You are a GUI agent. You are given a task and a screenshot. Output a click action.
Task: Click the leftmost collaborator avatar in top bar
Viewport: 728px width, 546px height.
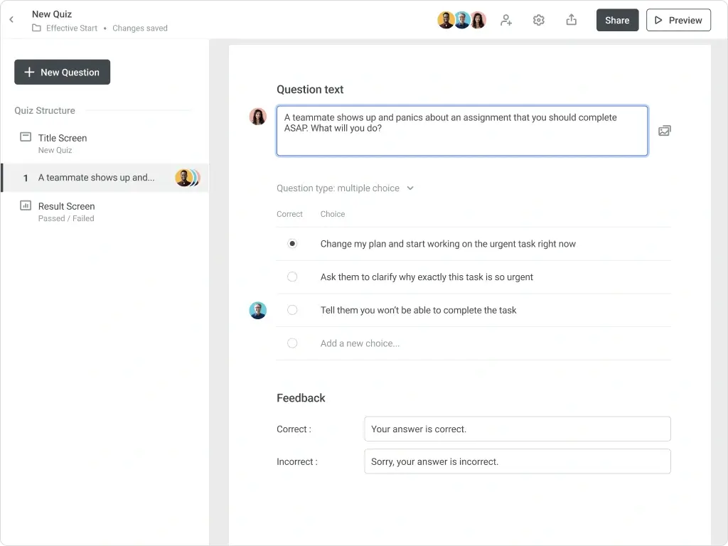tap(446, 20)
